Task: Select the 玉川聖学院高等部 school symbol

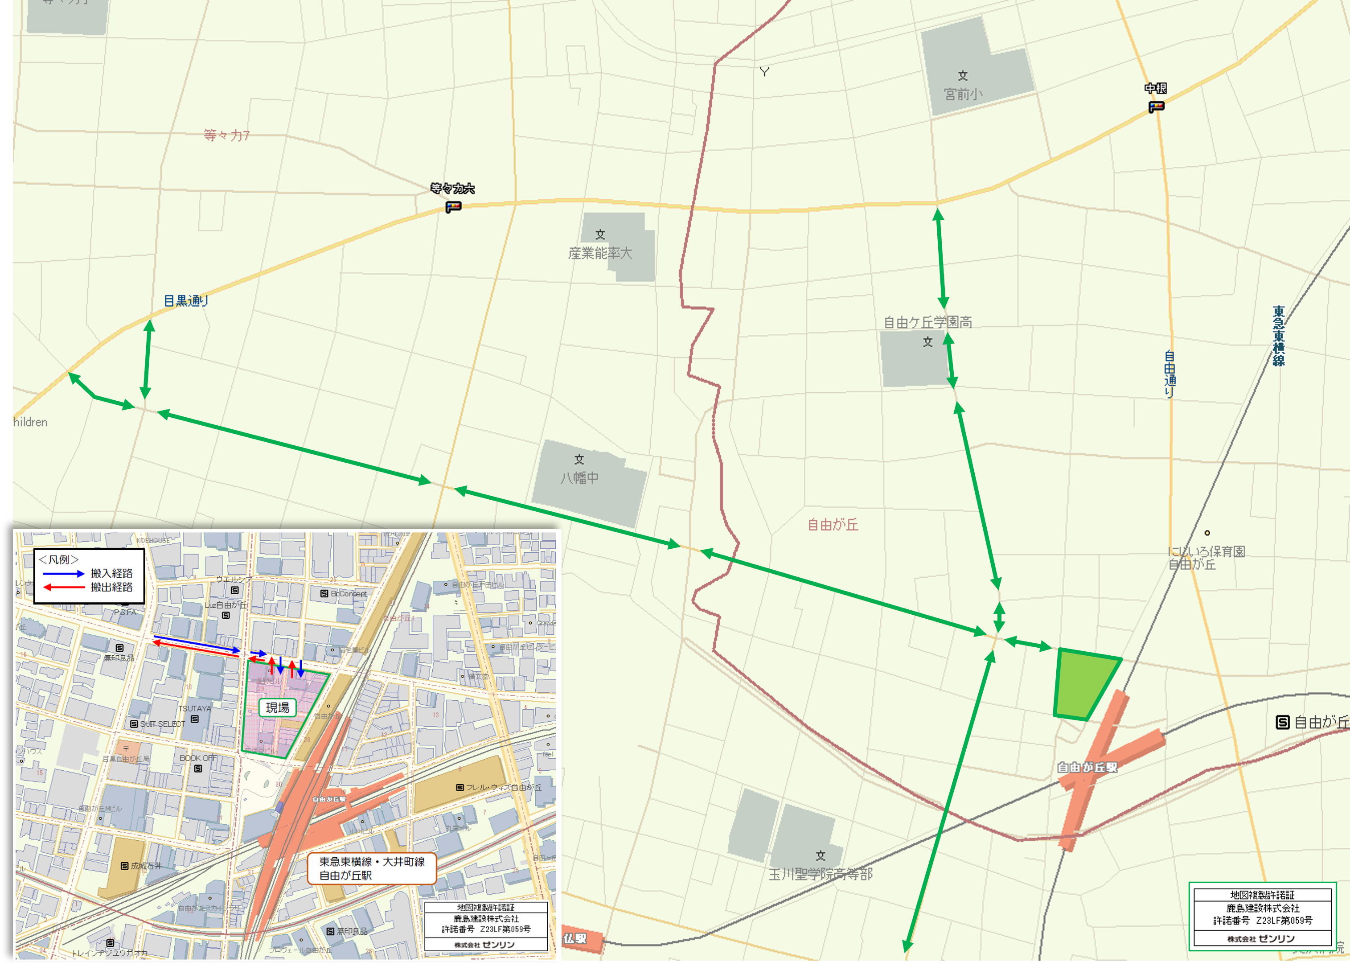Action: click(821, 855)
